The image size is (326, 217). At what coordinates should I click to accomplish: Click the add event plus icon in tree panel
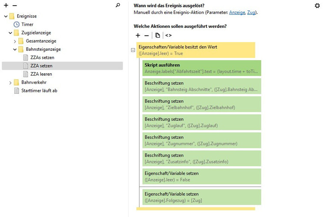coord(6,6)
